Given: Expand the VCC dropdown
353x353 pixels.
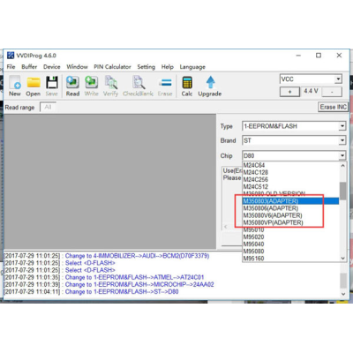Looking at the screenshot, I should pos(338,79).
